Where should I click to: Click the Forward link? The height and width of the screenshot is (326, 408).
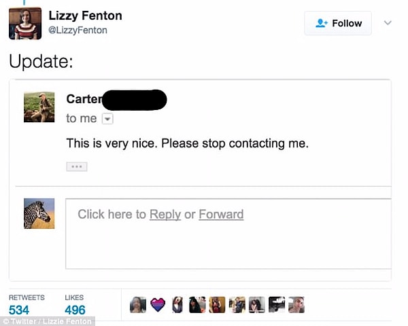pos(221,215)
